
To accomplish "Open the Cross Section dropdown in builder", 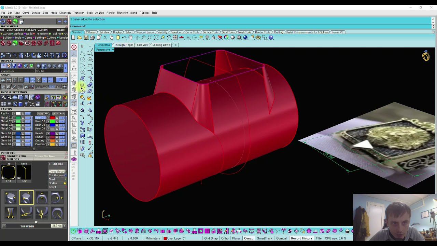I will [x=57, y=172].
